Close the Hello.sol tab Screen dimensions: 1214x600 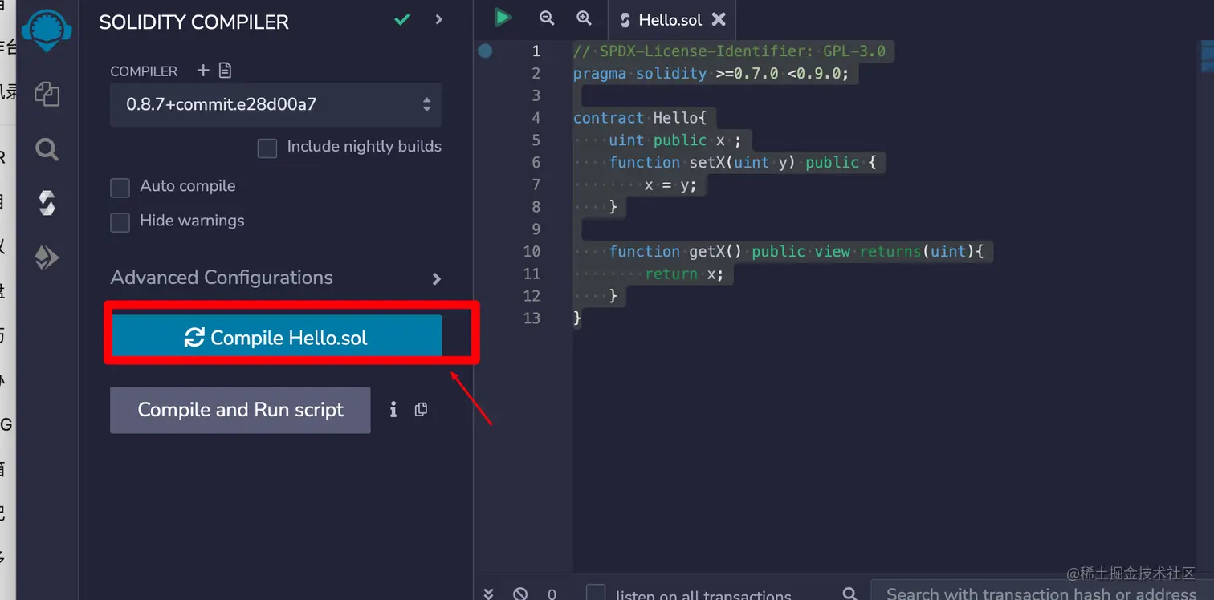(719, 19)
